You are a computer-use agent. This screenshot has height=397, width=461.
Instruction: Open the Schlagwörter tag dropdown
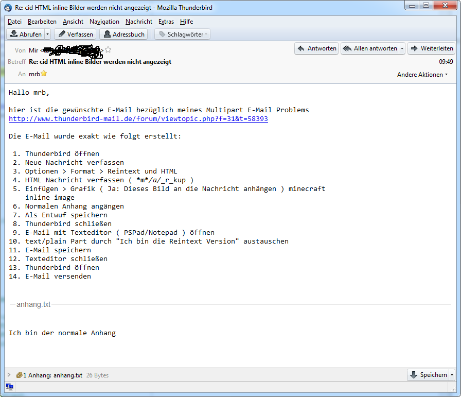coord(183,34)
